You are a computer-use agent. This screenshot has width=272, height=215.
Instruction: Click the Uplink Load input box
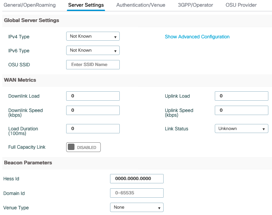pos(241,96)
